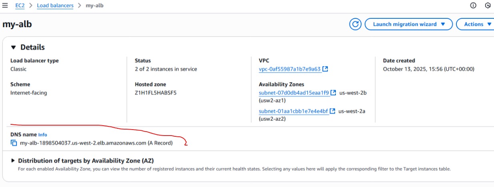This screenshot has width=494, height=187.
Task: Click the Info link next to DNS name
Action: 42,135
